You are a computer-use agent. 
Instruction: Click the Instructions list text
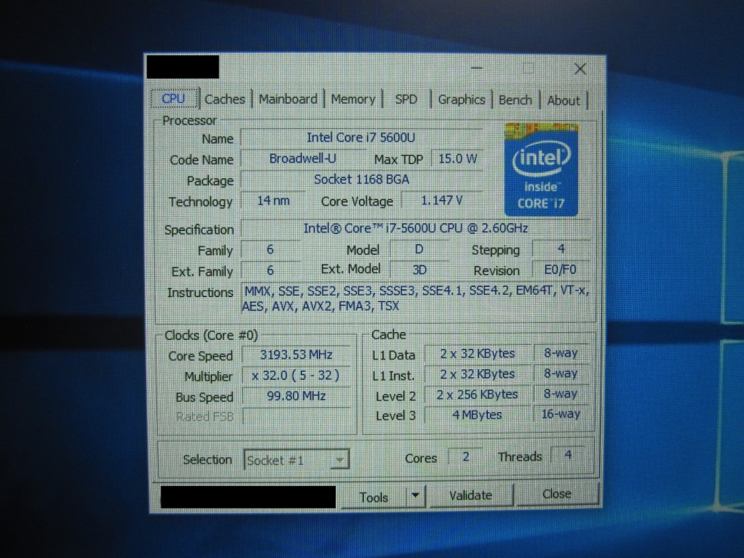click(416, 298)
